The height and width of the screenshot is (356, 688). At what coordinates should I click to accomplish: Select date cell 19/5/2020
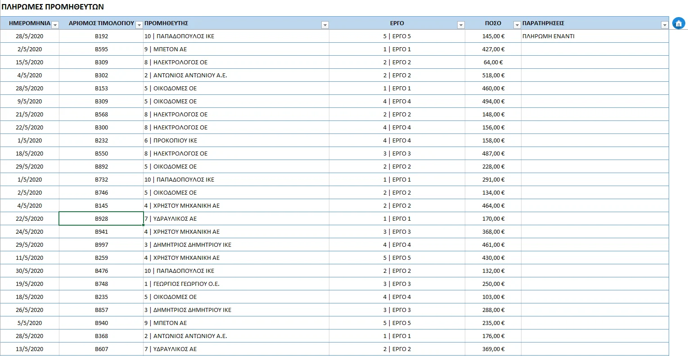tap(30, 284)
